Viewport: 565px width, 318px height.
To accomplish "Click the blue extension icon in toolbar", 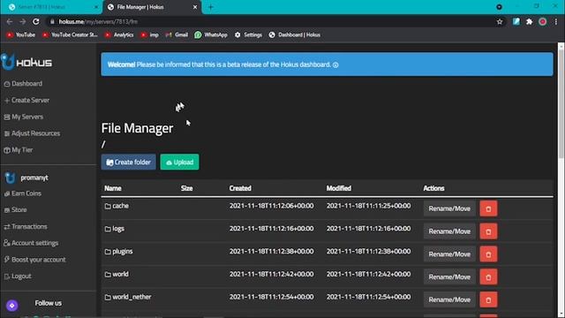I will coord(516,21).
